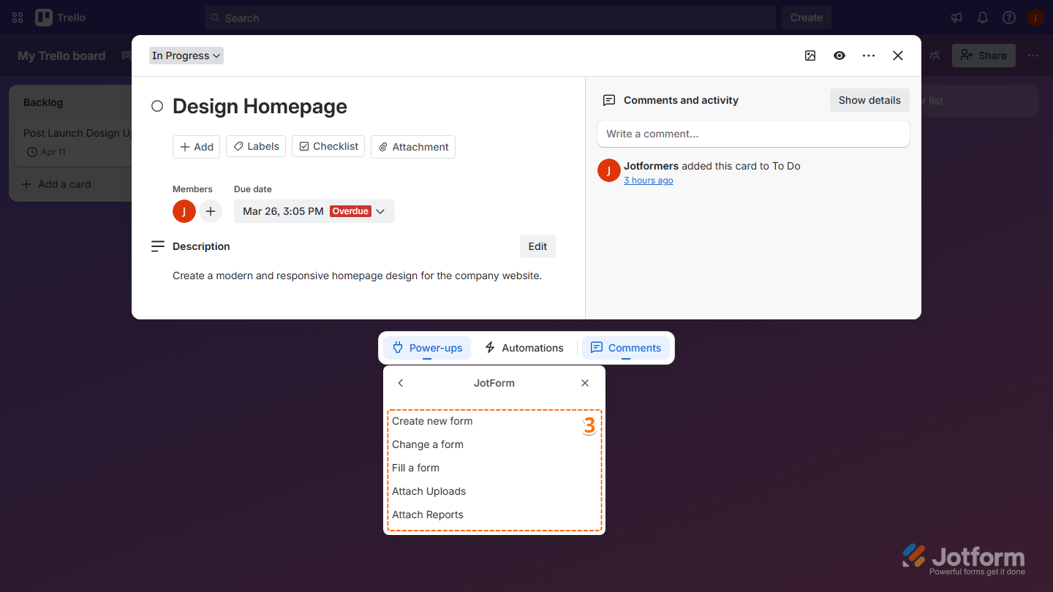Click member avatar J on card

click(184, 211)
